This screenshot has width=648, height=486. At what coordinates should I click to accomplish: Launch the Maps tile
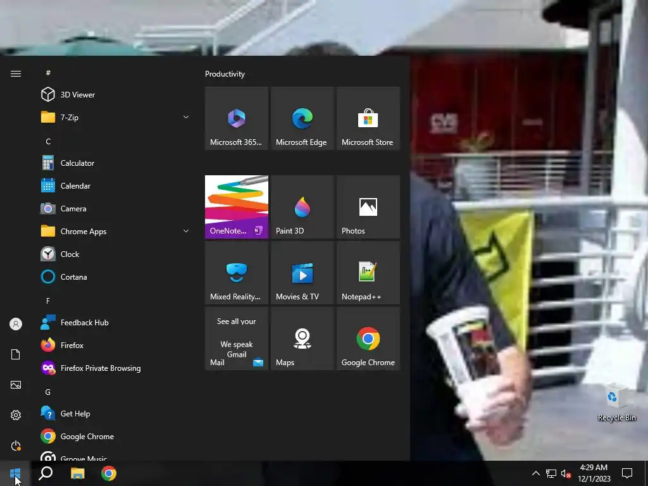click(302, 339)
